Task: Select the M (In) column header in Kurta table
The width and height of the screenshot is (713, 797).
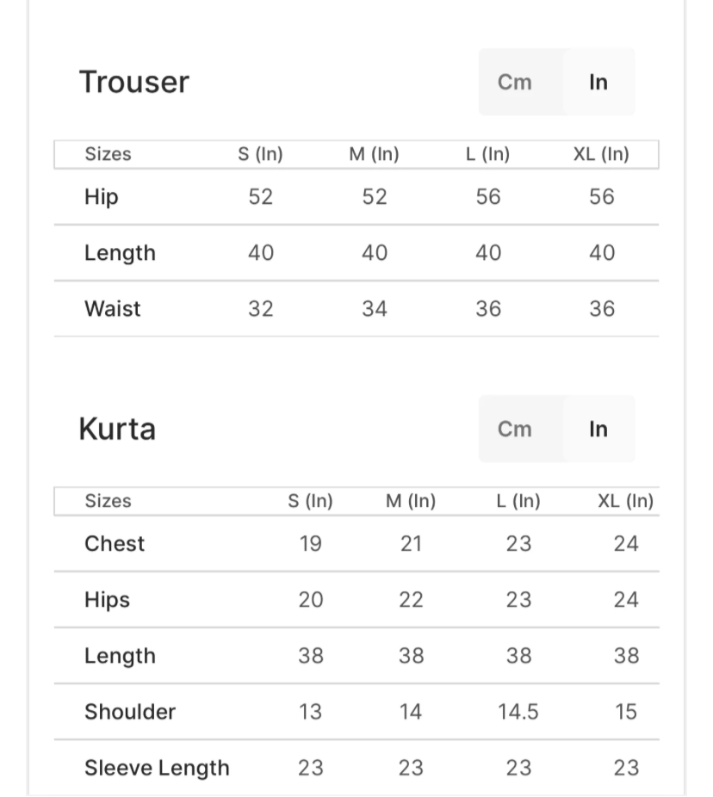Action: 411,502
